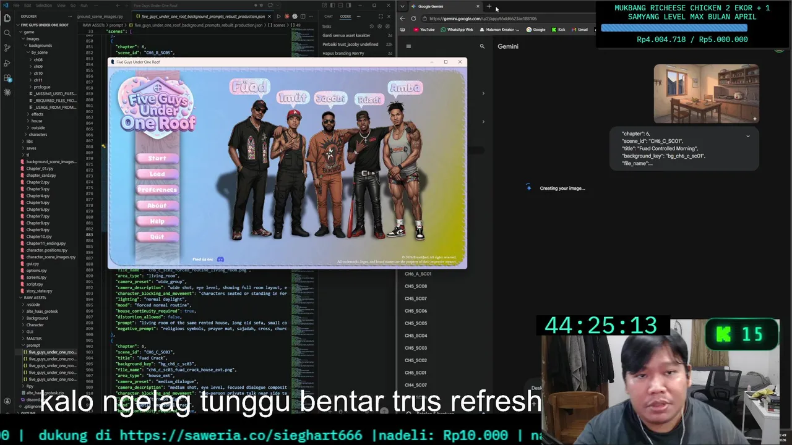
Task: Toggle VS Code primary side bar layout icon
Action: coord(331,5)
